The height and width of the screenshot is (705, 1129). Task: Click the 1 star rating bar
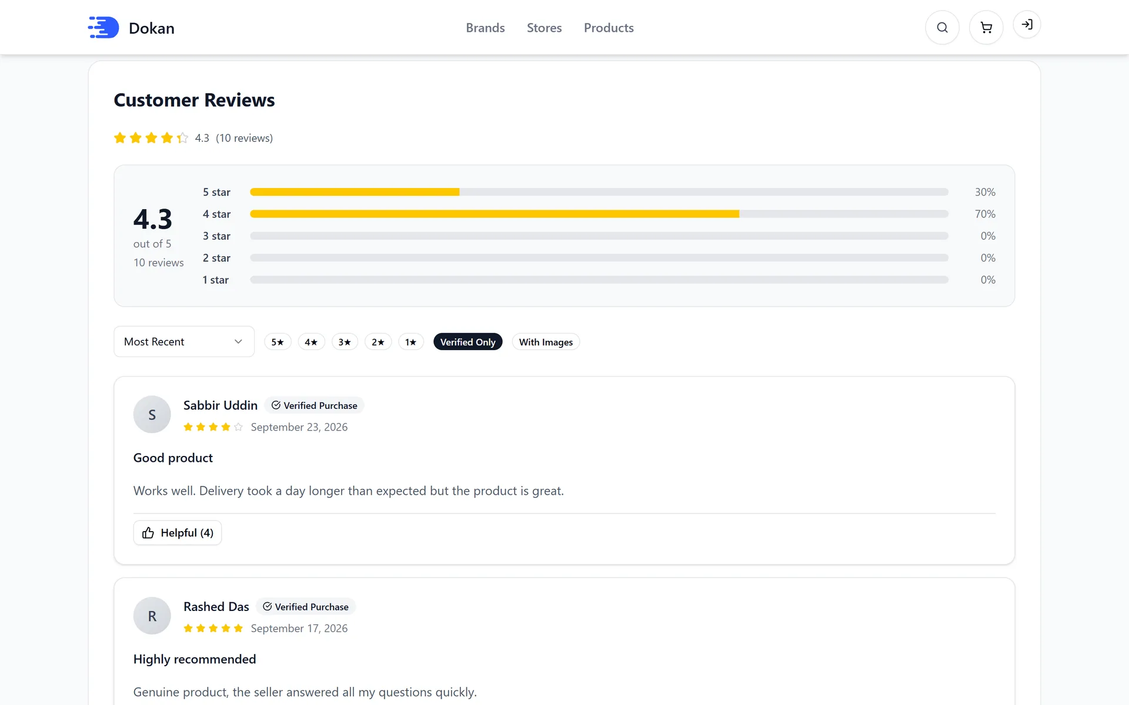click(x=599, y=280)
